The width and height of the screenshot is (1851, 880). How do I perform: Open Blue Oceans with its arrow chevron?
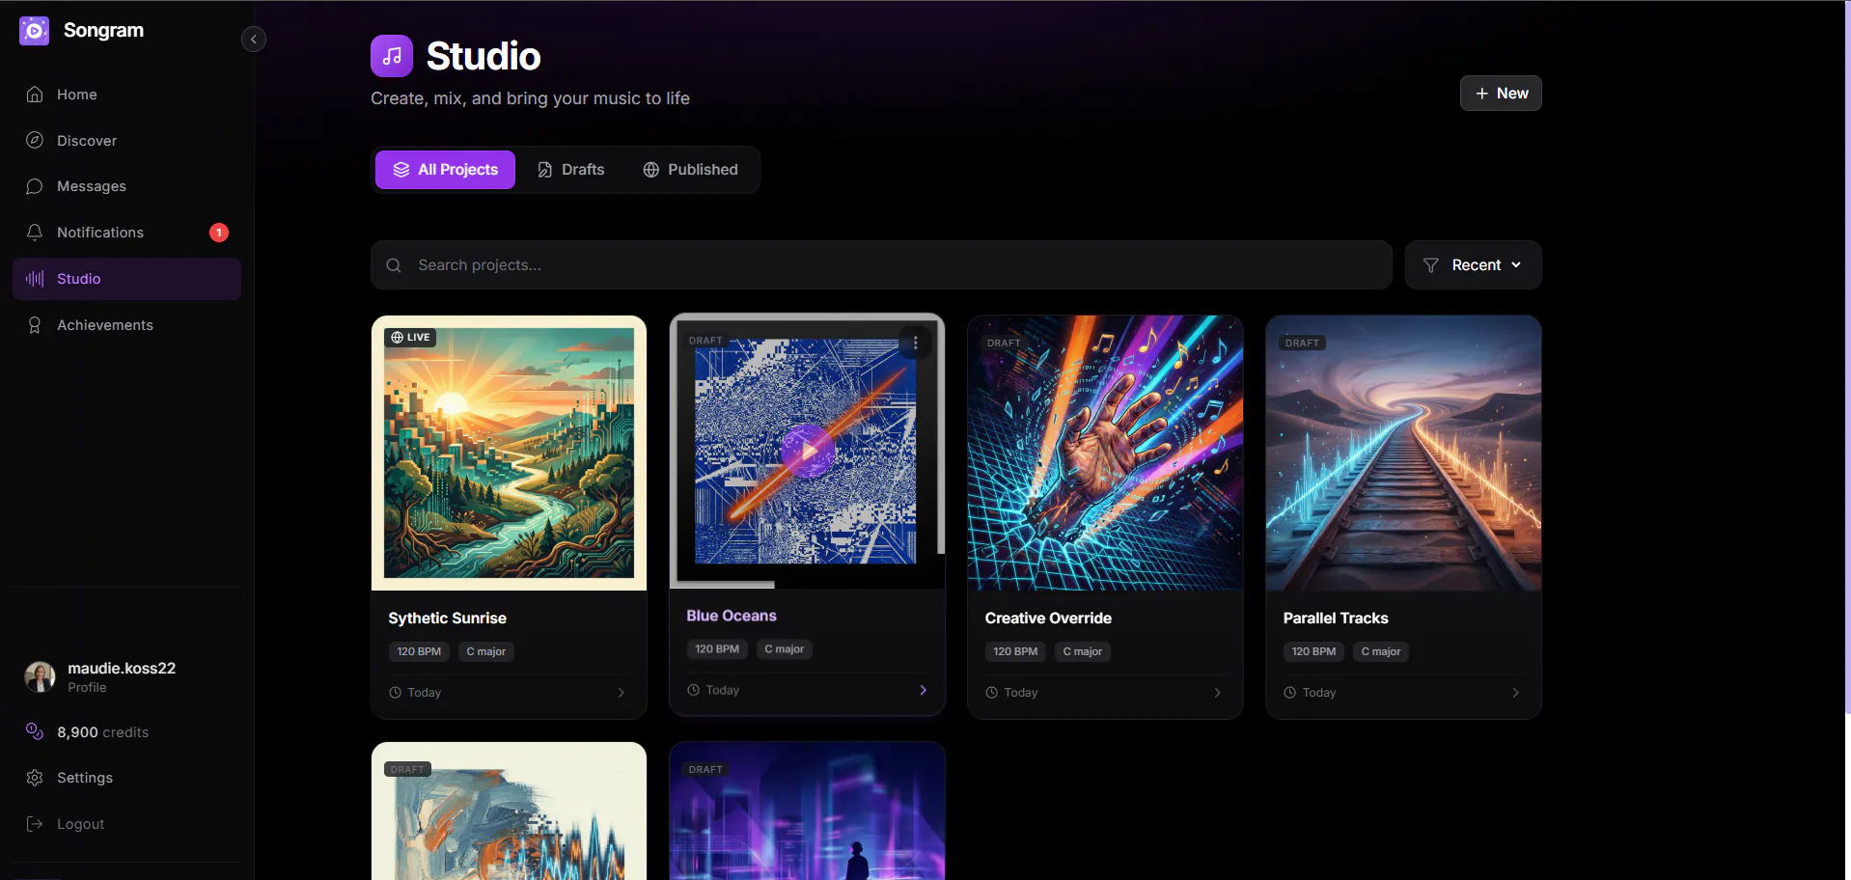[x=923, y=690]
